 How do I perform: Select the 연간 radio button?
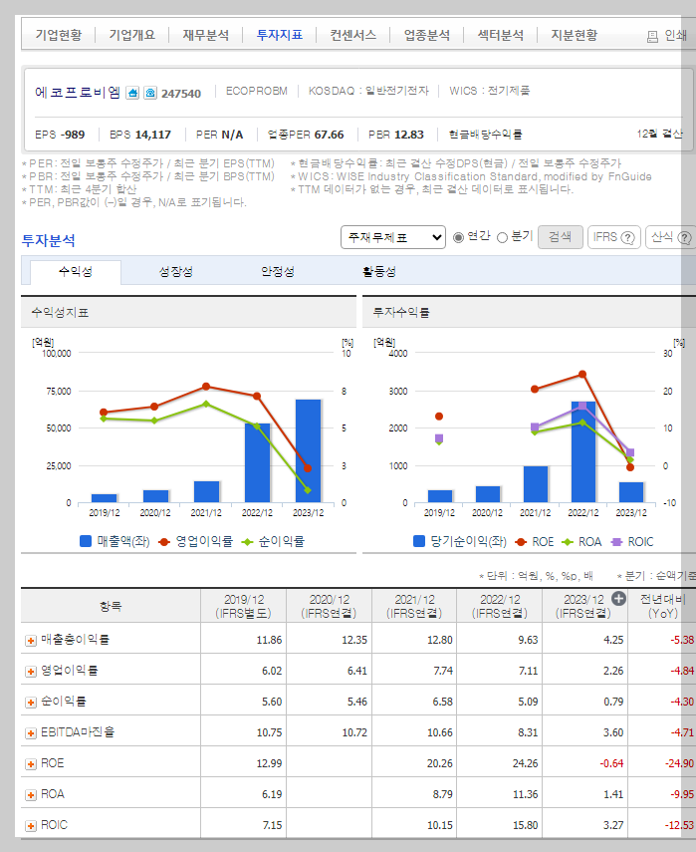point(458,237)
